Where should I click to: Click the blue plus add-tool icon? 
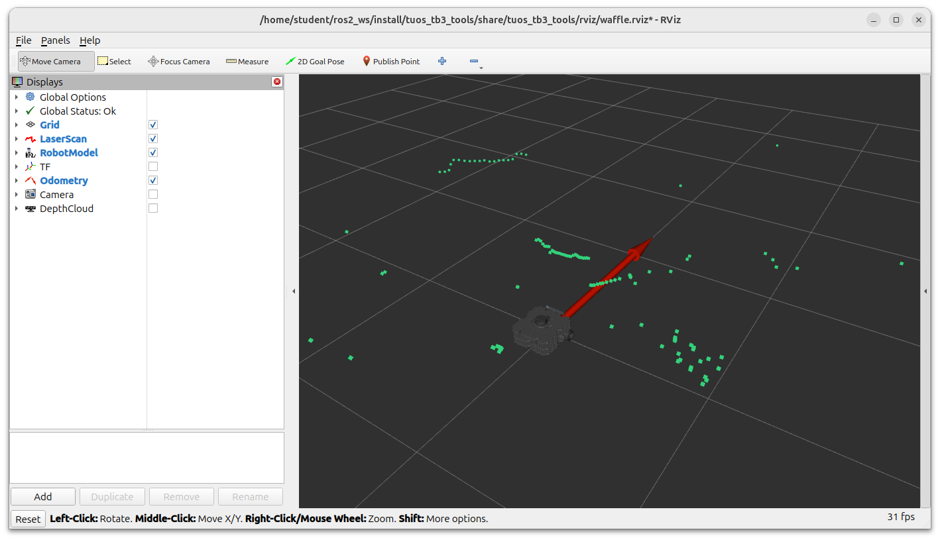pos(442,62)
